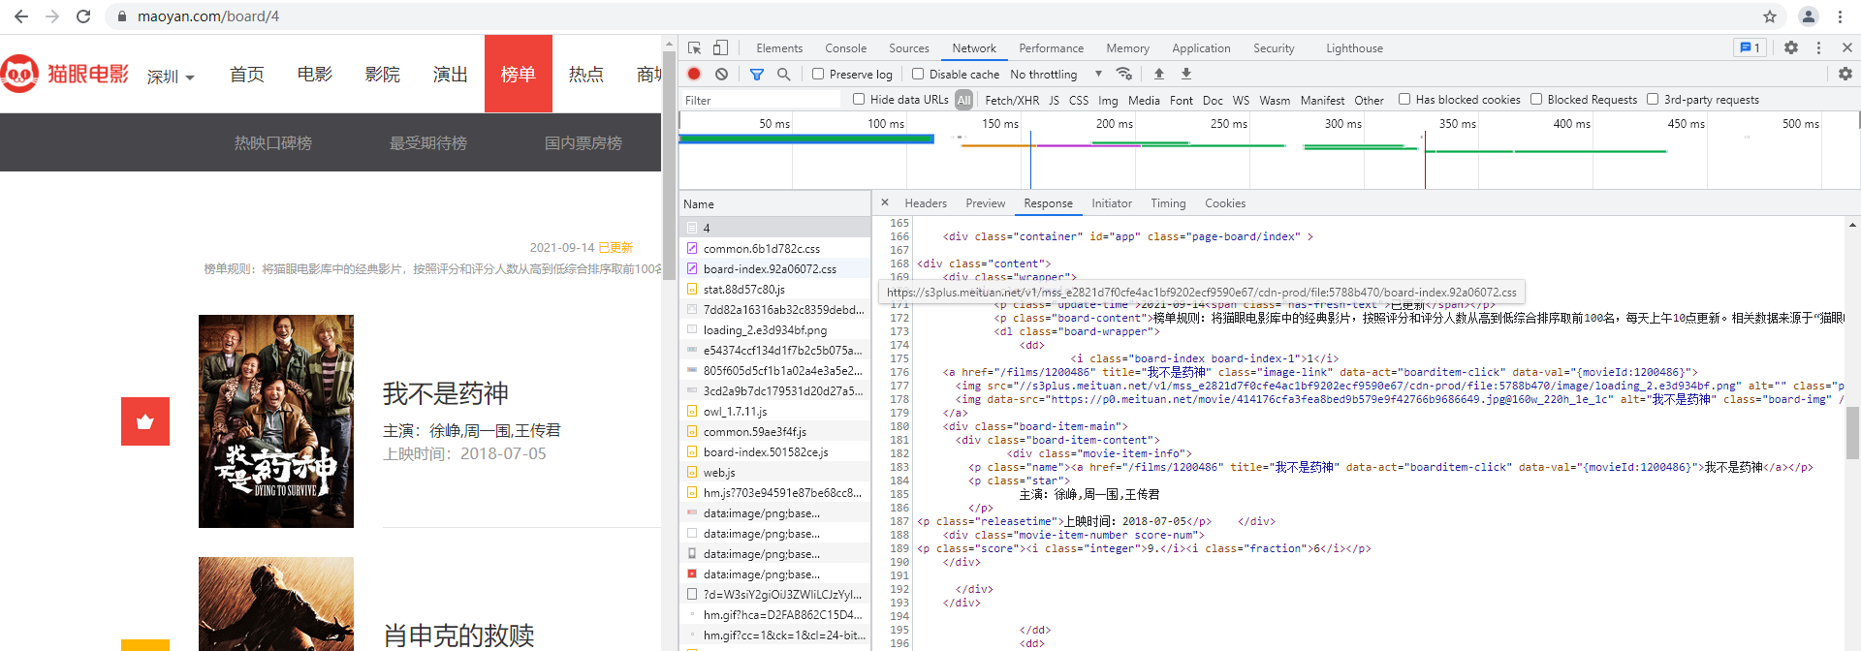Switch to the Console tab

(x=846, y=47)
